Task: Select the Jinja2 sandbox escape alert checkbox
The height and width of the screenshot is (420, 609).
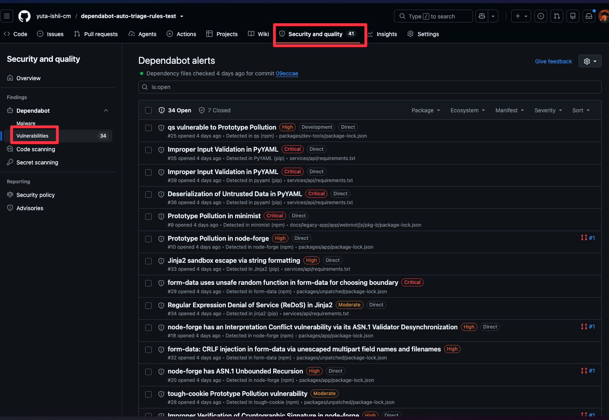Action: (148, 261)
